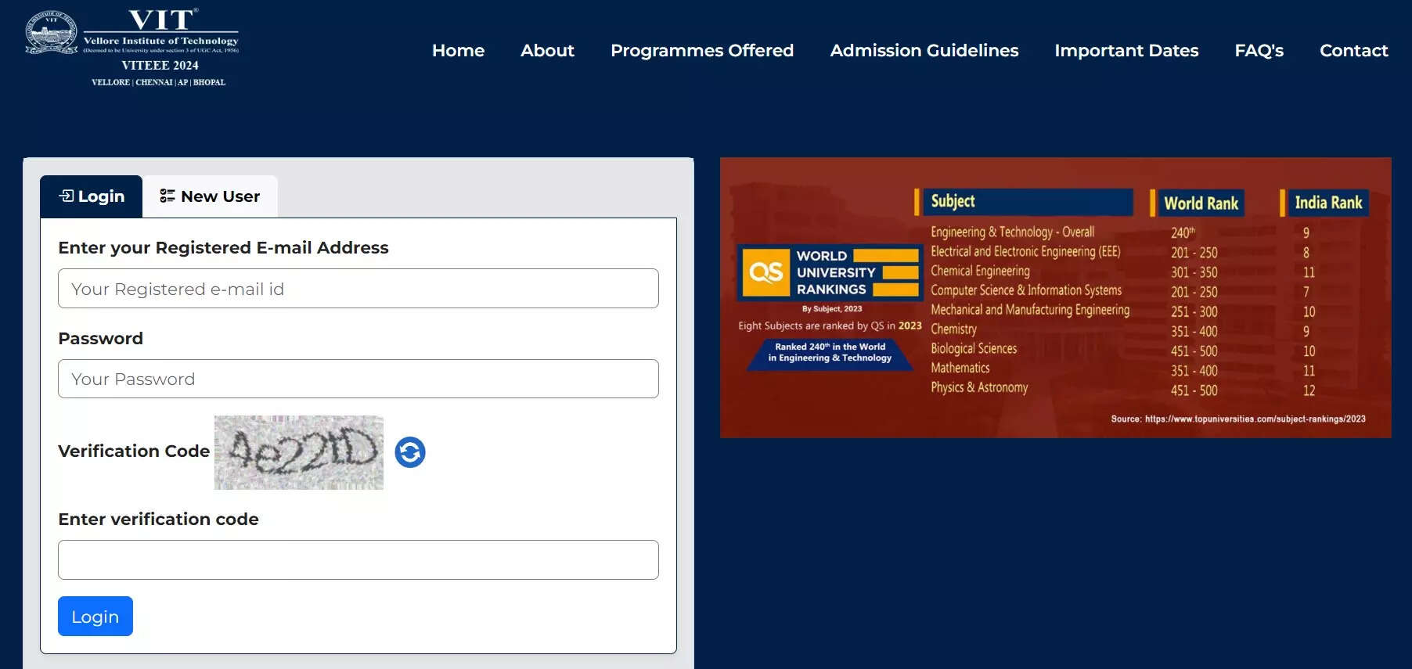Click into the Your Password field
This screenshot has height=669, width=1412.
click(x=358, y=379)
